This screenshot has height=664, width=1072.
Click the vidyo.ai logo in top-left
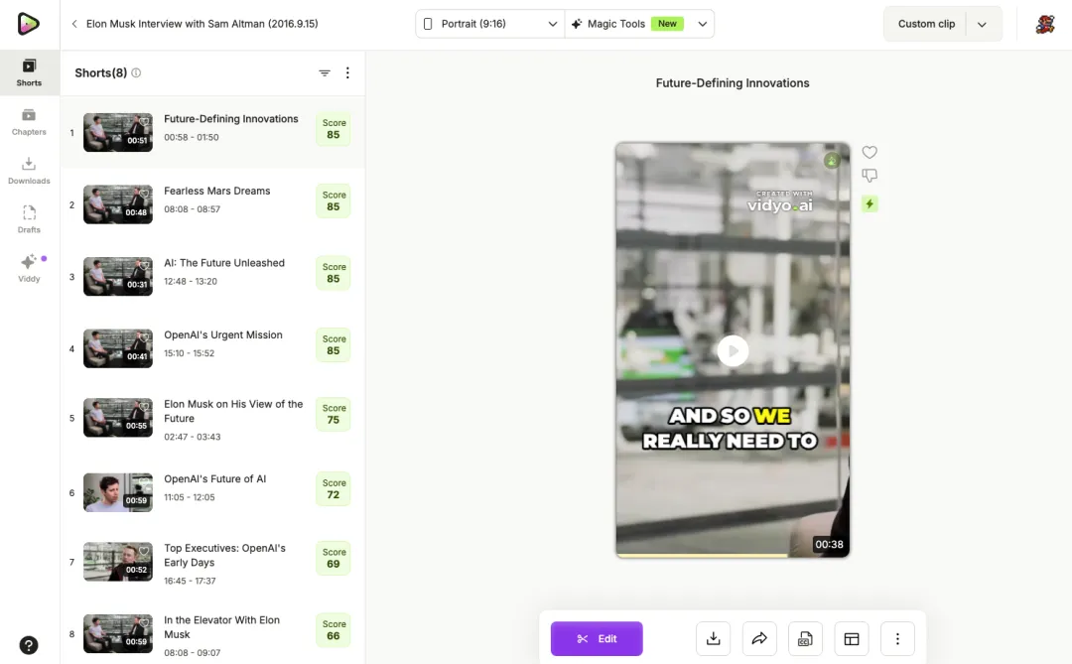pos(28,24)
